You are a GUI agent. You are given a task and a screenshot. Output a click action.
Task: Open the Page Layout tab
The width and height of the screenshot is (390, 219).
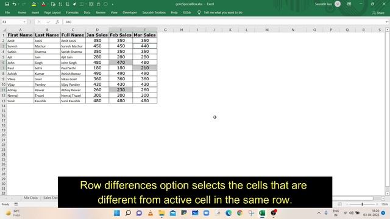(x=52, y=12)
